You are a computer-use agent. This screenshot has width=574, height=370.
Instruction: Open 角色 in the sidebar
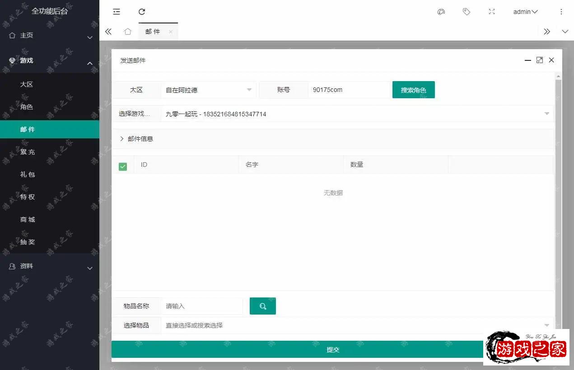point(50,107)
